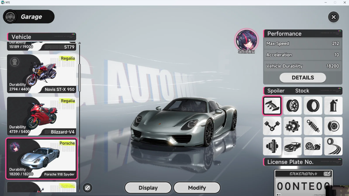Screen dimensions: 349x196
Task: Choose the spray paint can icon
Action: click(333, 105)
